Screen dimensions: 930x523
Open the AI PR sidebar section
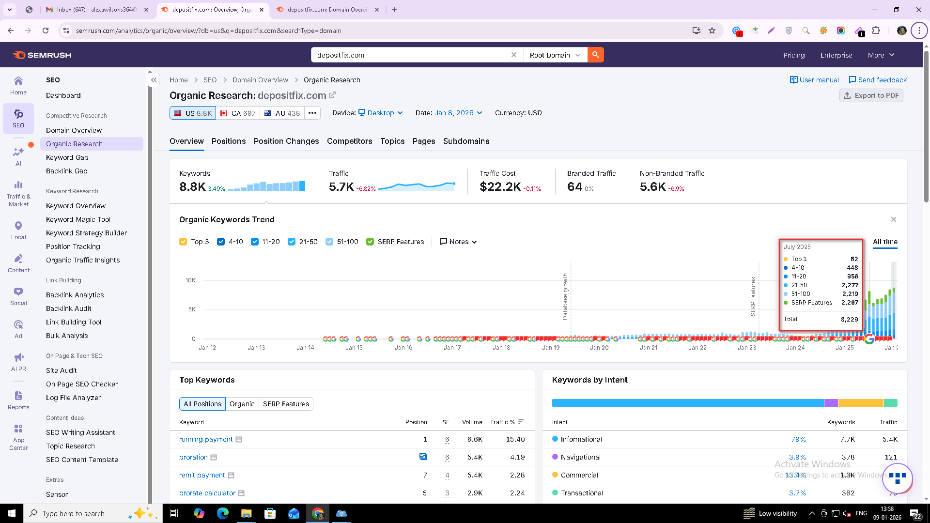[x=18, y=362]
